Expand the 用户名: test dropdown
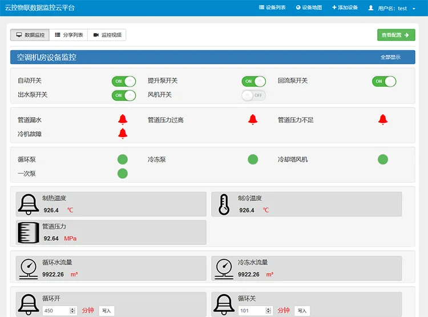 (397, 8)
